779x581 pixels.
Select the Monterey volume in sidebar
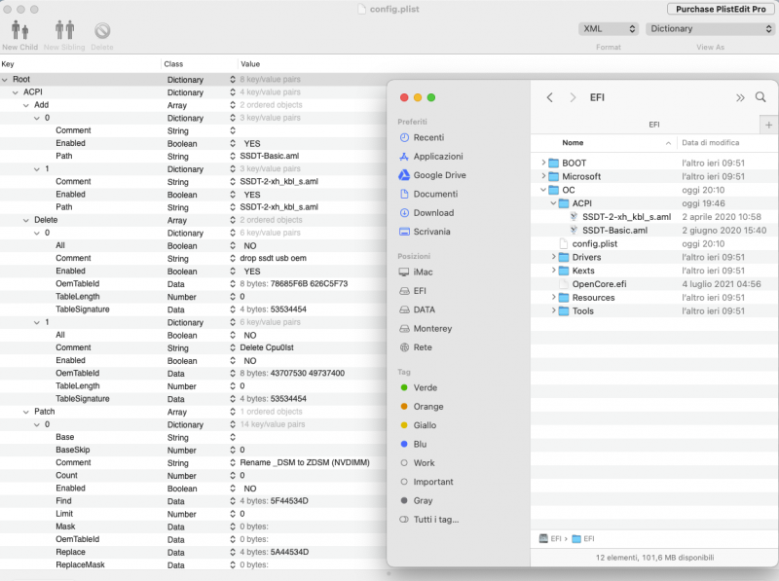point(432,329)
